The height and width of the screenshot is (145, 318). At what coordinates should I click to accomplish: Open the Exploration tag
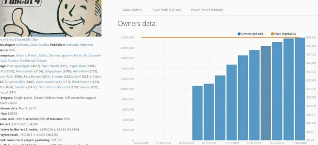click(78, 66)
